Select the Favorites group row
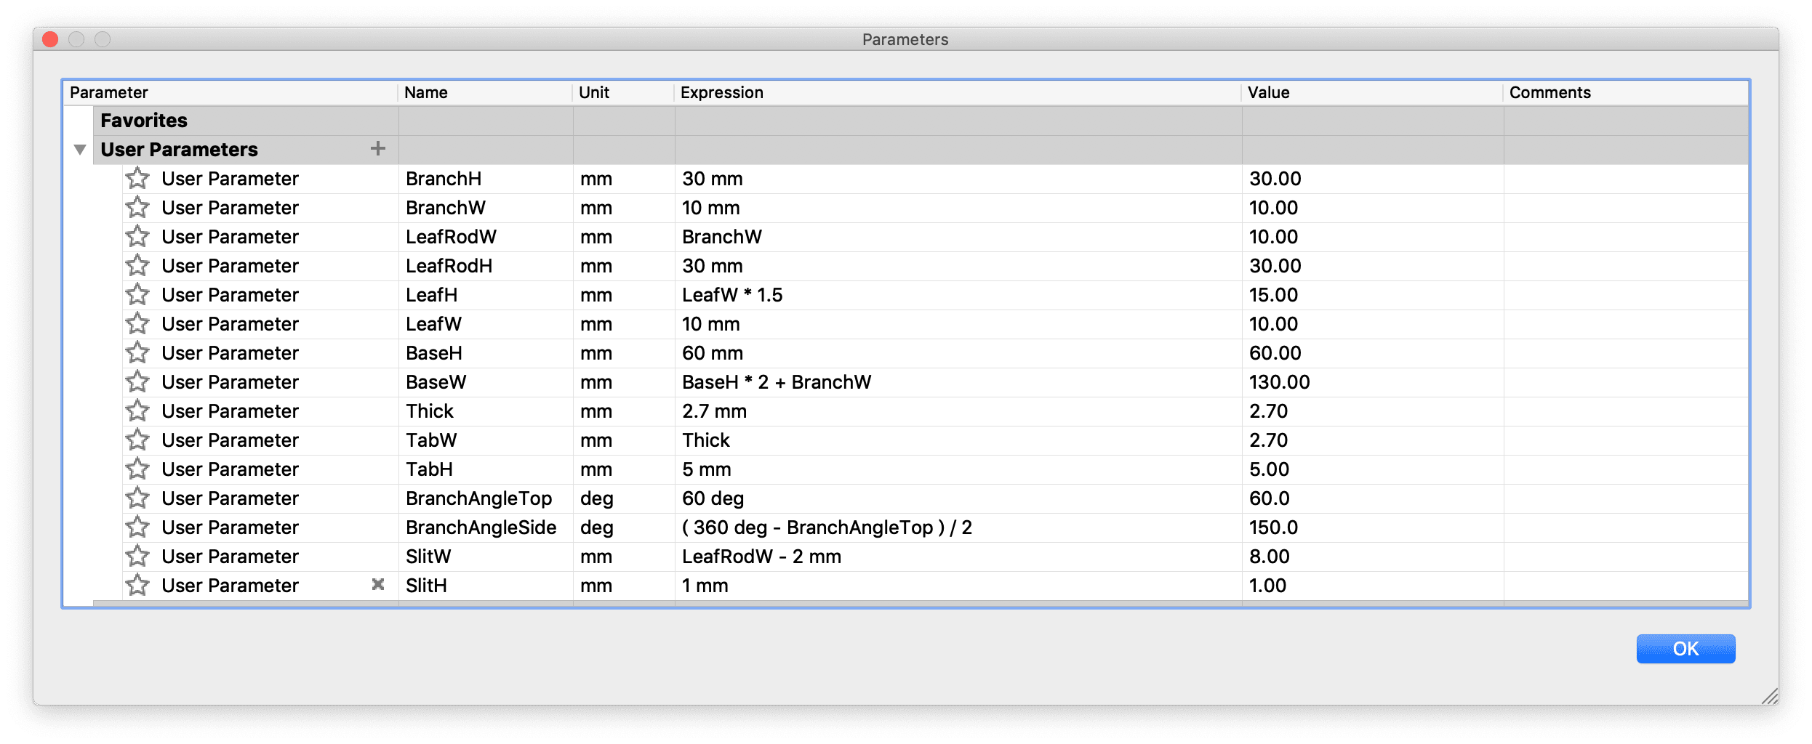This screenshot has width=1812, height=744. (x=144, y=121)
